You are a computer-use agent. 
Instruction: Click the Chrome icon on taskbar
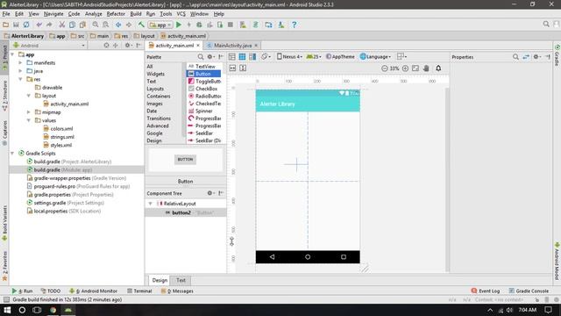pyautogui.click(x=53, y=310)
